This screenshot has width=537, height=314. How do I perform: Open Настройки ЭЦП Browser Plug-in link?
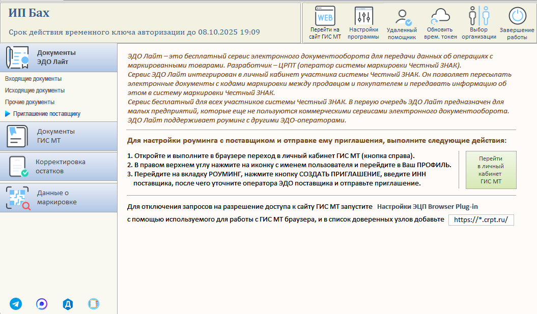(428, 206)
